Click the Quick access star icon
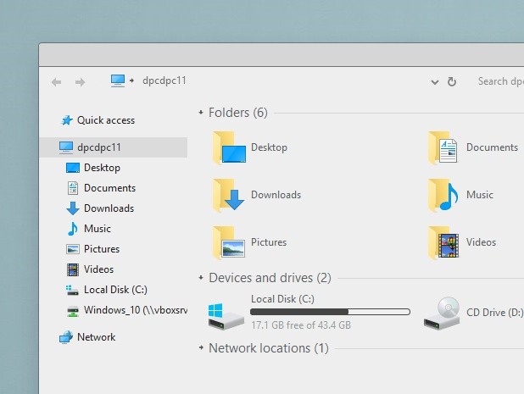 pos(67,120)
